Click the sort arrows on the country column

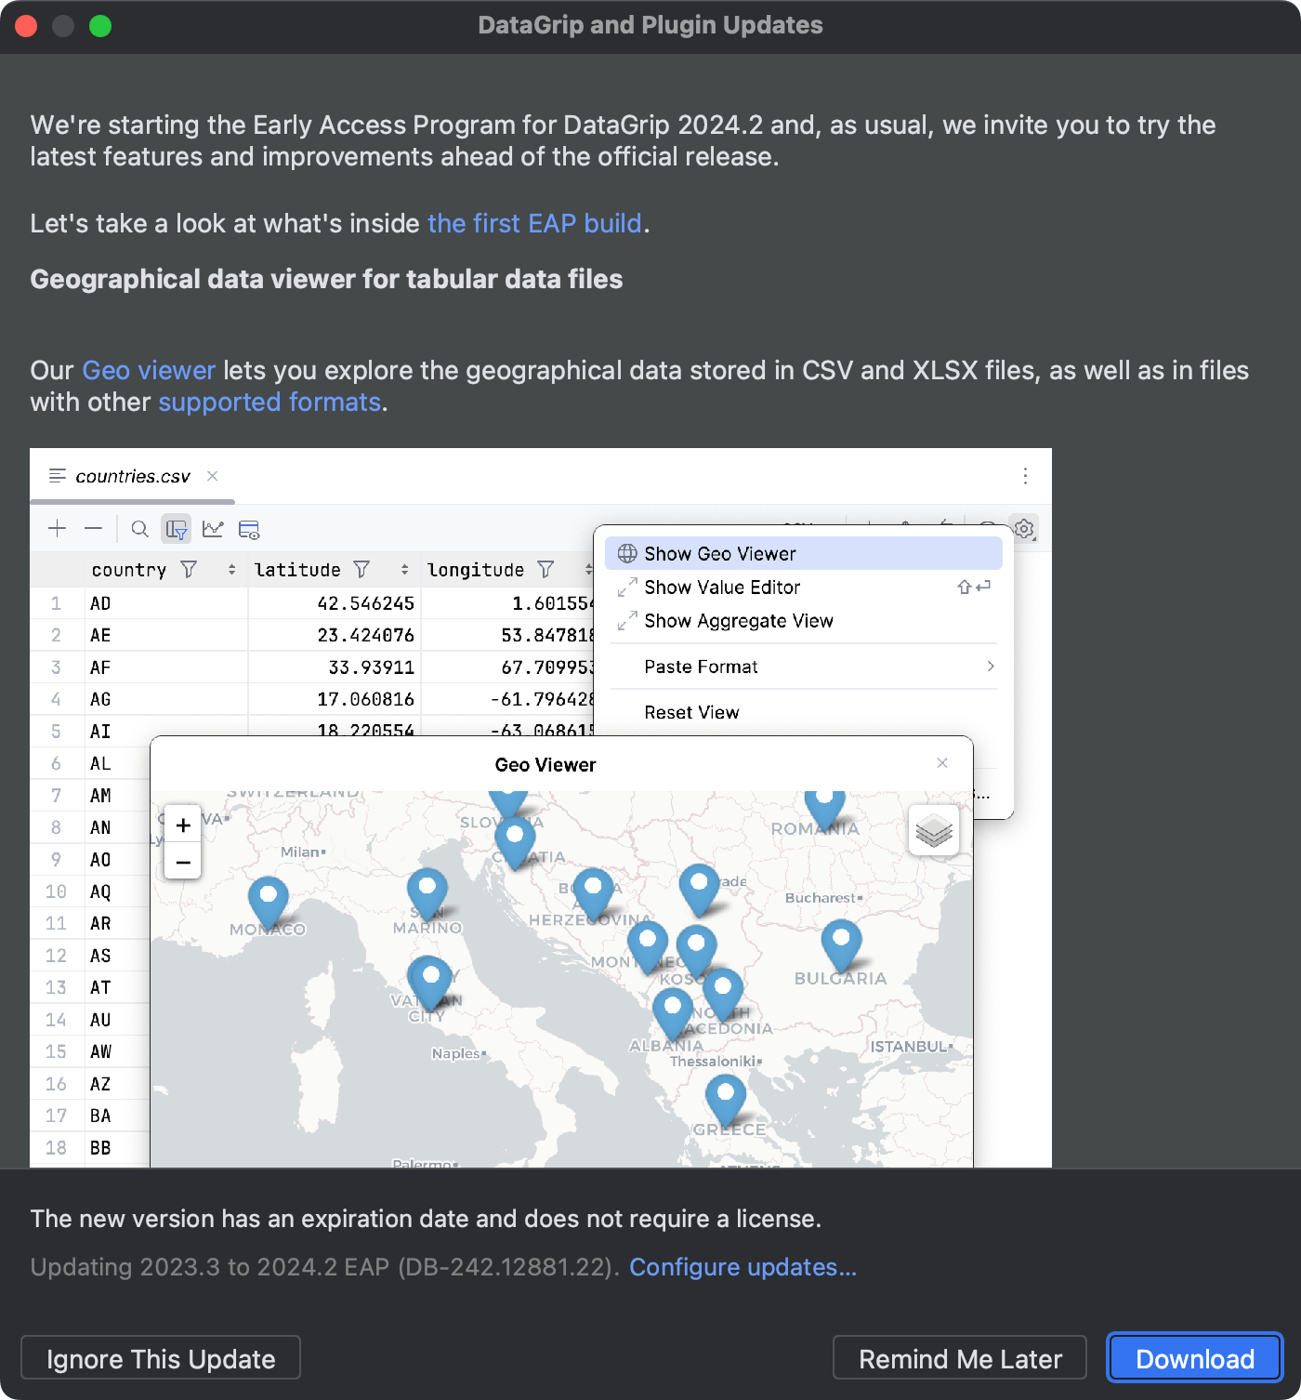231,569
